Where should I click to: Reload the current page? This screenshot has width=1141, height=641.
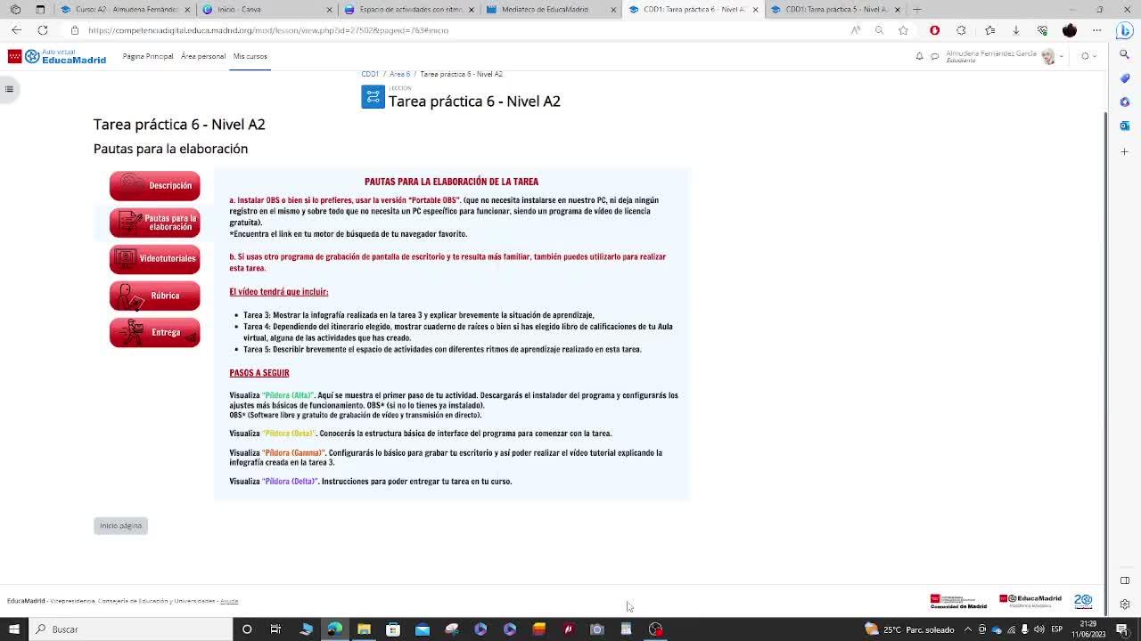click(42, 30)
